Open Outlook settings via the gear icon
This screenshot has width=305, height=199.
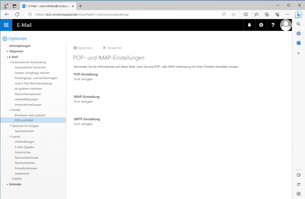pyautogui.click(x=261, y=25)
